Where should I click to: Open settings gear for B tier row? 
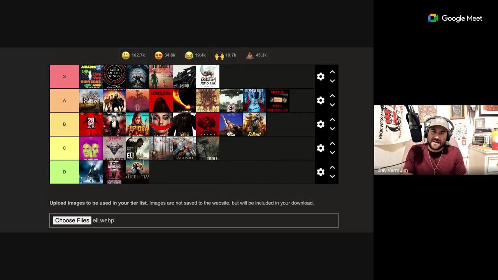(321, 124)
